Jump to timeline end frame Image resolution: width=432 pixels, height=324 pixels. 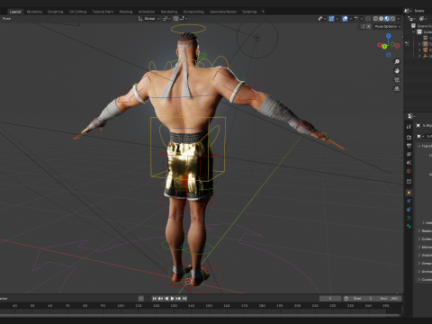pos(184,299)
